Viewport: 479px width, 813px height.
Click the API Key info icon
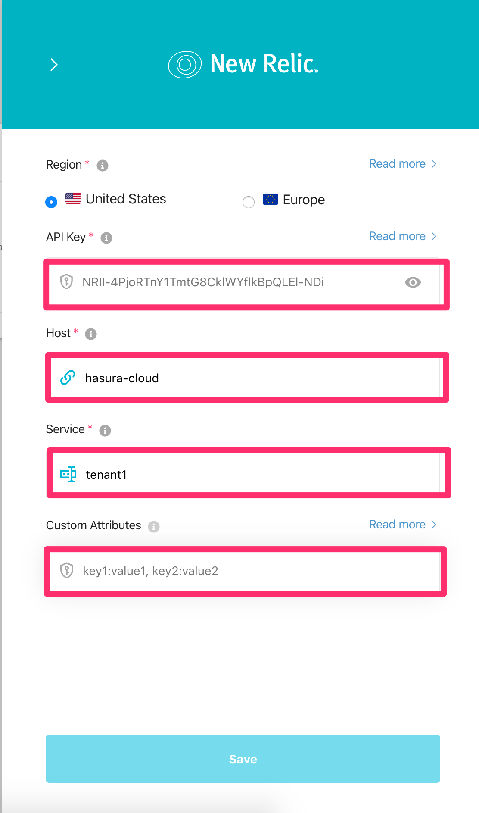pos(106,238)
